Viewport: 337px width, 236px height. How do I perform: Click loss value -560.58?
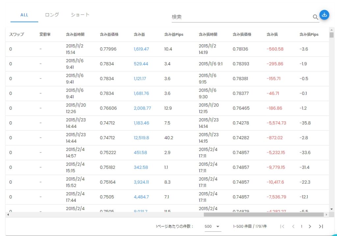click(x=275, y=49)
